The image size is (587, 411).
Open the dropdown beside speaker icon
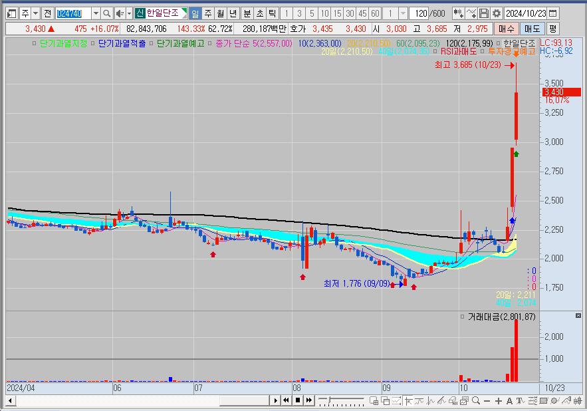[x=129, y=14]
